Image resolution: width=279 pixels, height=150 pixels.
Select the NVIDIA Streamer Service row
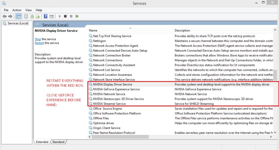click(x=109, y=104)
